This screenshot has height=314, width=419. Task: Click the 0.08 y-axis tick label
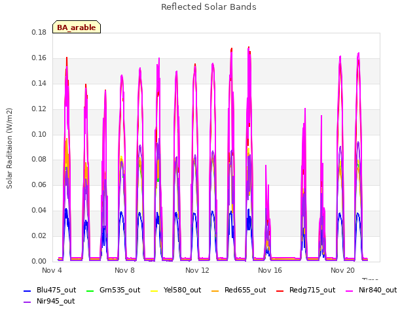pos(39,160)
